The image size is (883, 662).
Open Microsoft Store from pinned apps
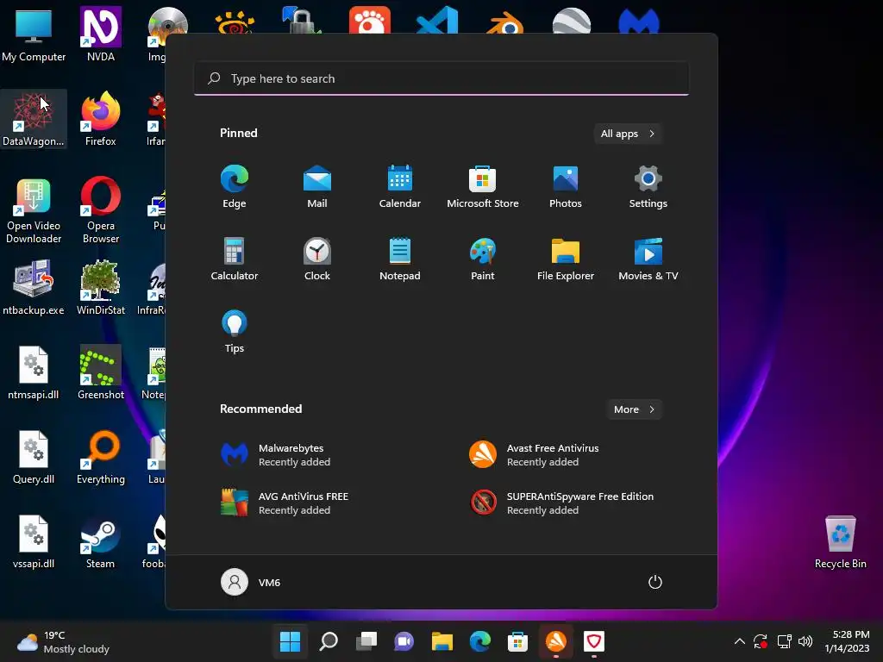coord(483,187)
